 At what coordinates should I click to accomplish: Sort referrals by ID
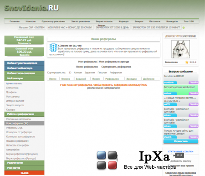pos(70,72)
